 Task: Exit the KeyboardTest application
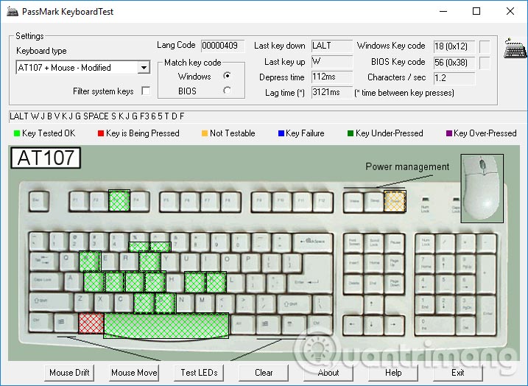[457, 373]
